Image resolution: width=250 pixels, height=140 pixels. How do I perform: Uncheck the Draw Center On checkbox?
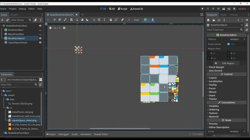click(229, 44)
